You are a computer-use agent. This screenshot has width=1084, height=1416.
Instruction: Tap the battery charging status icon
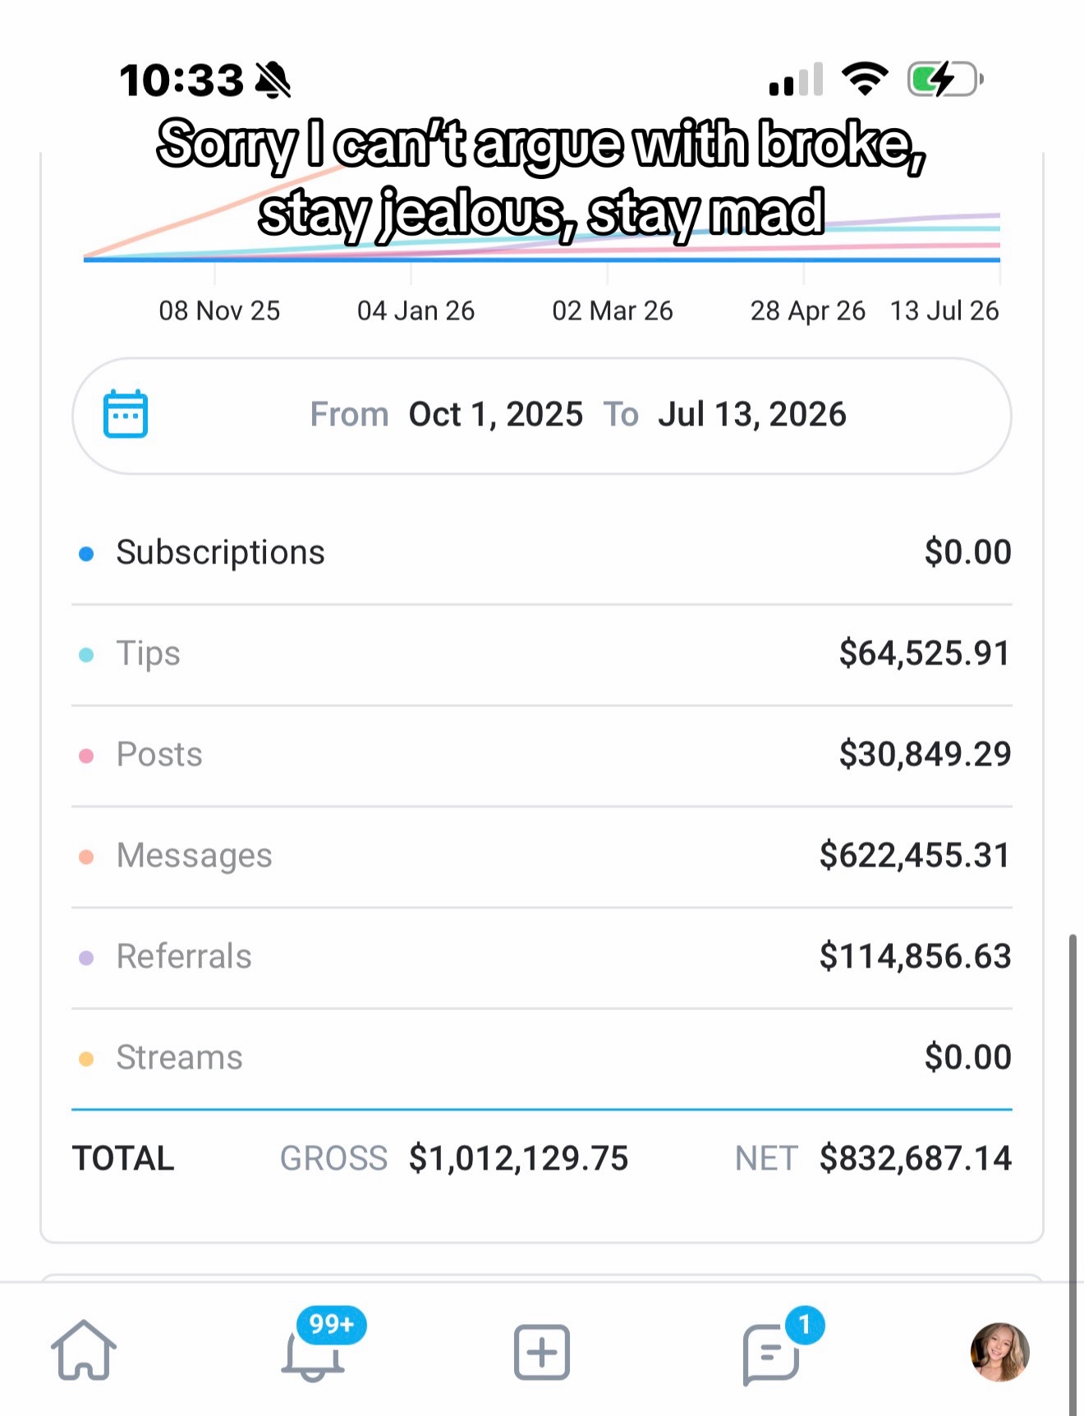[x=945, y=80]
